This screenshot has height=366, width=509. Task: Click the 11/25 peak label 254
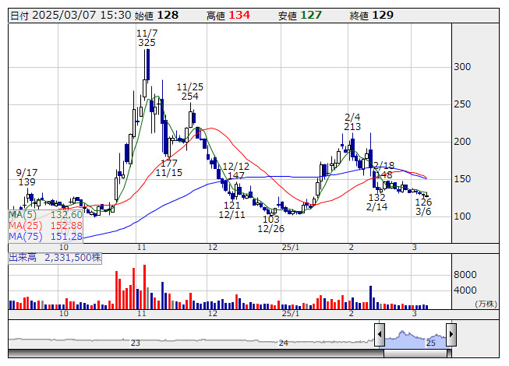[x=190, y=97]
